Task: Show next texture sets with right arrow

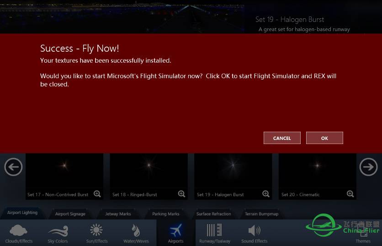Action: [x=368, y=167]
